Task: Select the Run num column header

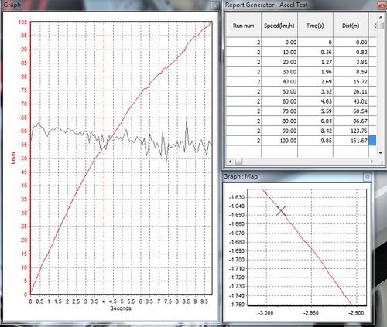Action: (243, 26)
